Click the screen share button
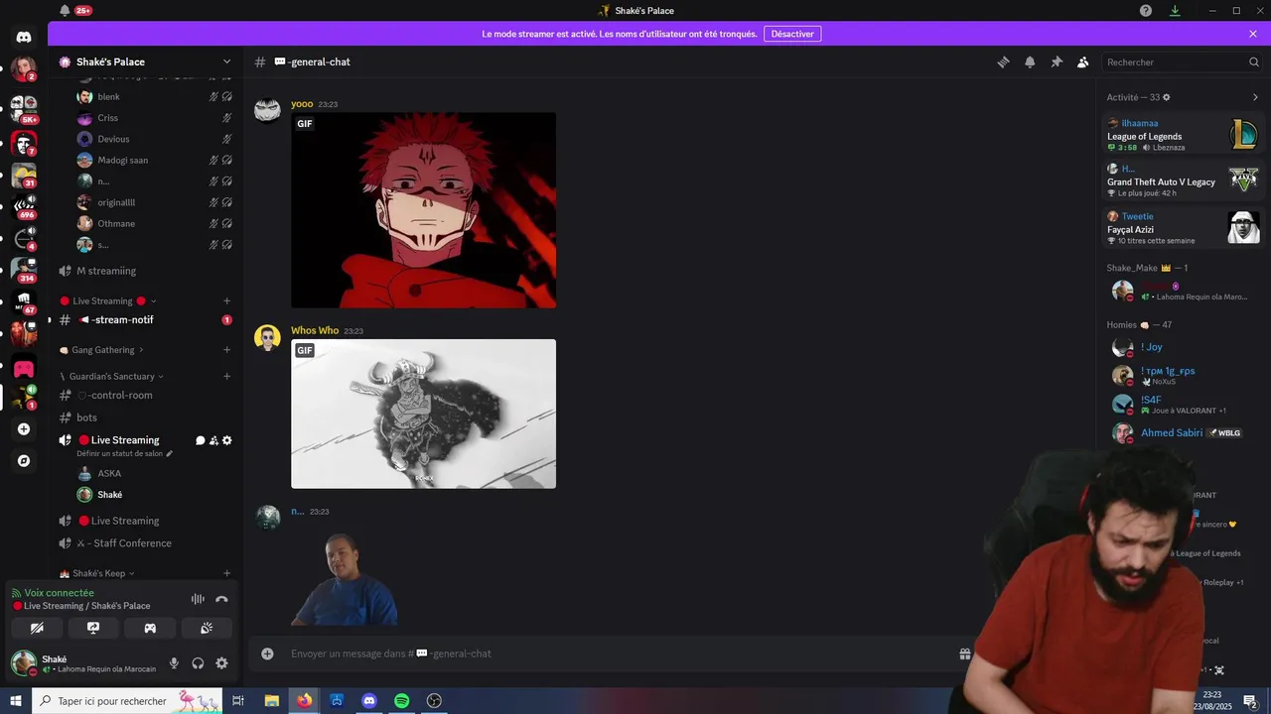The width and height of the screenshot is (1271, 714). point(93,628)
